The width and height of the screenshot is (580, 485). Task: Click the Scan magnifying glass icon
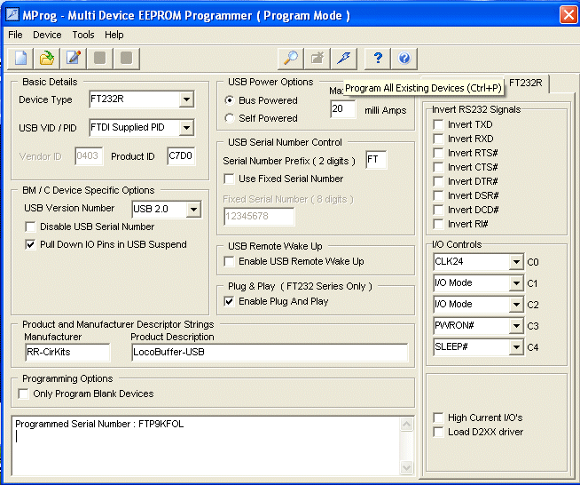pyautogui.click(x=290, y=59)
